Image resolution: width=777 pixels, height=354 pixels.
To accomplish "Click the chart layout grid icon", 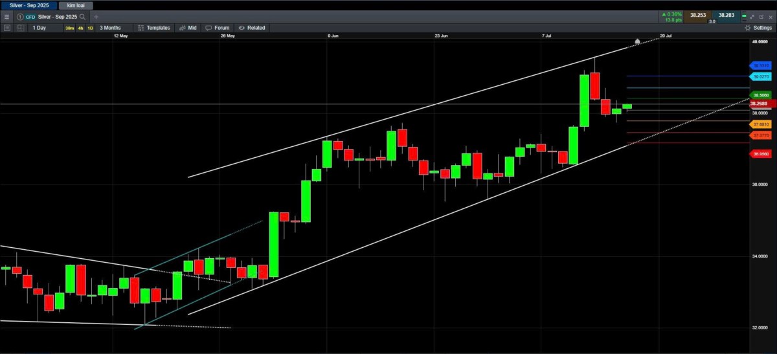I will click(21, 28).
